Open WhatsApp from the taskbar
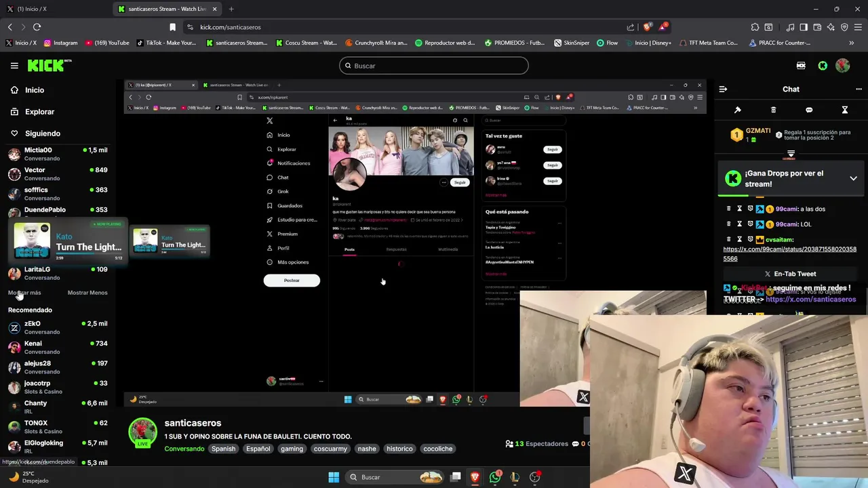The height and width of the screenshot is (488, 868). pyautogui.click(x=495, y=477)
